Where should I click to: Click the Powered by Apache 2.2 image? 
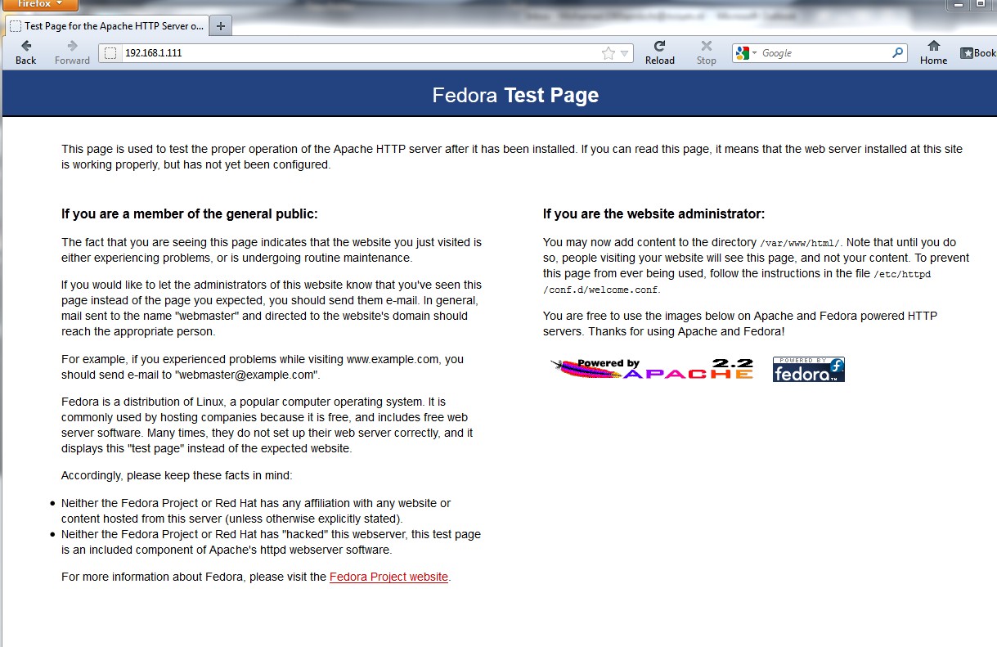pos(652,369)
